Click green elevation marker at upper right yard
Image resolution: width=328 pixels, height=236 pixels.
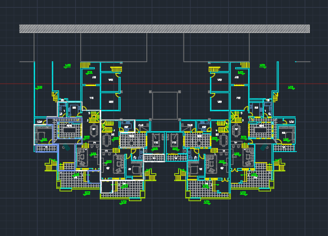pos(263,65)
